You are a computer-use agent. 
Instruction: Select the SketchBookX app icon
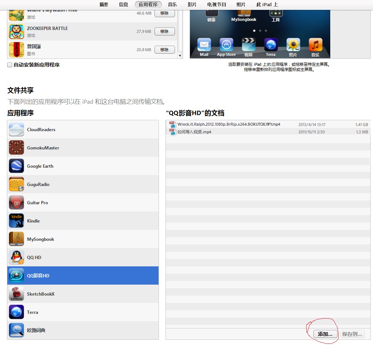point(16,294)
